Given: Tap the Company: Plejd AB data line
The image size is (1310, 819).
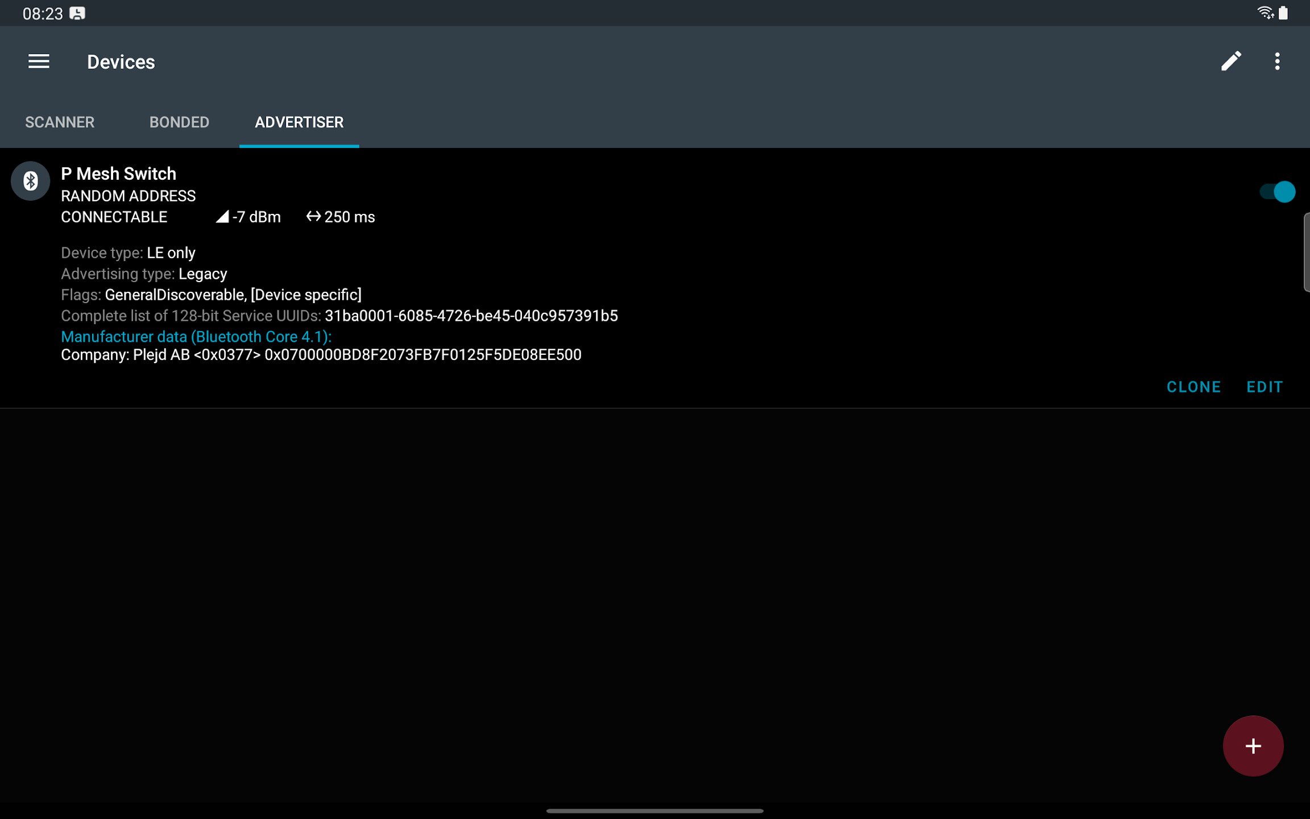Looking at the screenshot, I should [x=321, y=355].
